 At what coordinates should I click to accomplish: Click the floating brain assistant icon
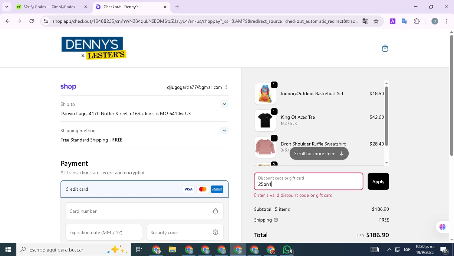(442, 227)
